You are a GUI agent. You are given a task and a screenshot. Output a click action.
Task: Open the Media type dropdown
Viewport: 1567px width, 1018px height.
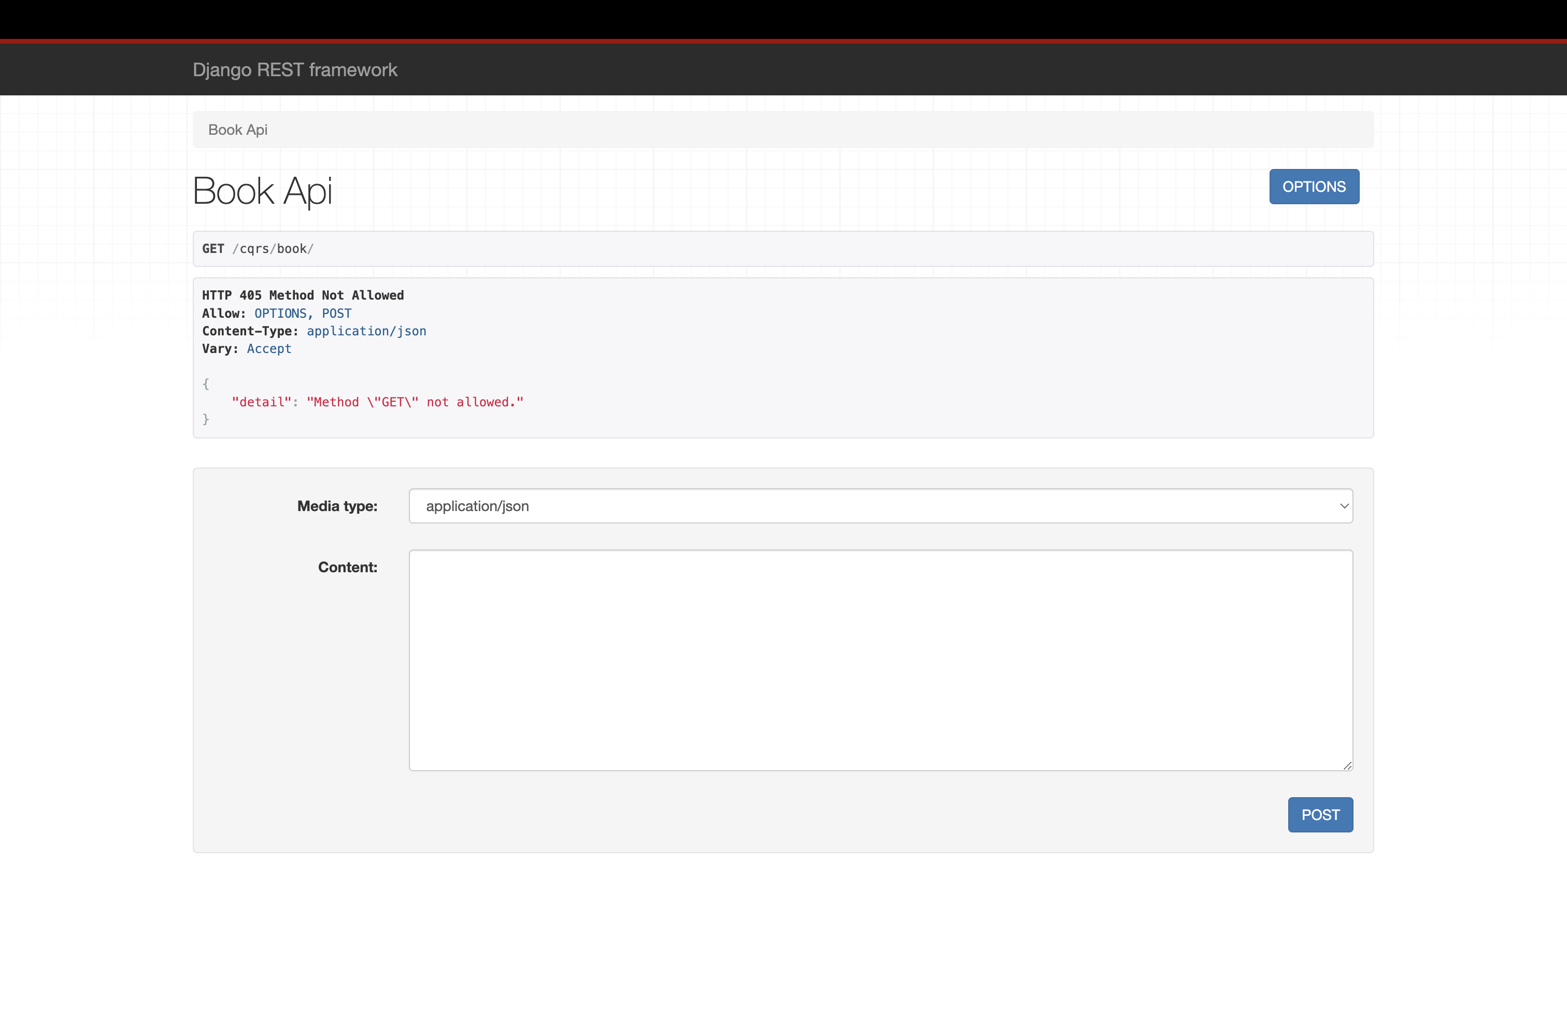(880, 506)
